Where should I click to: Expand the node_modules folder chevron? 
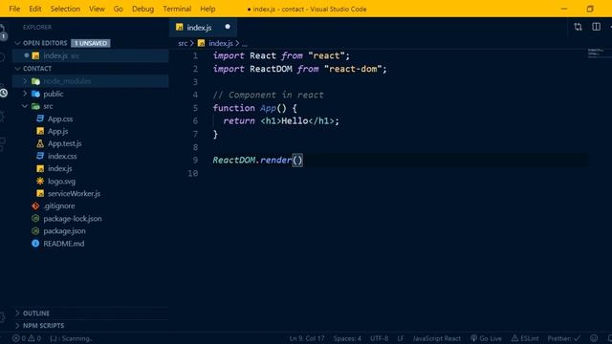[x=25, y=81]
